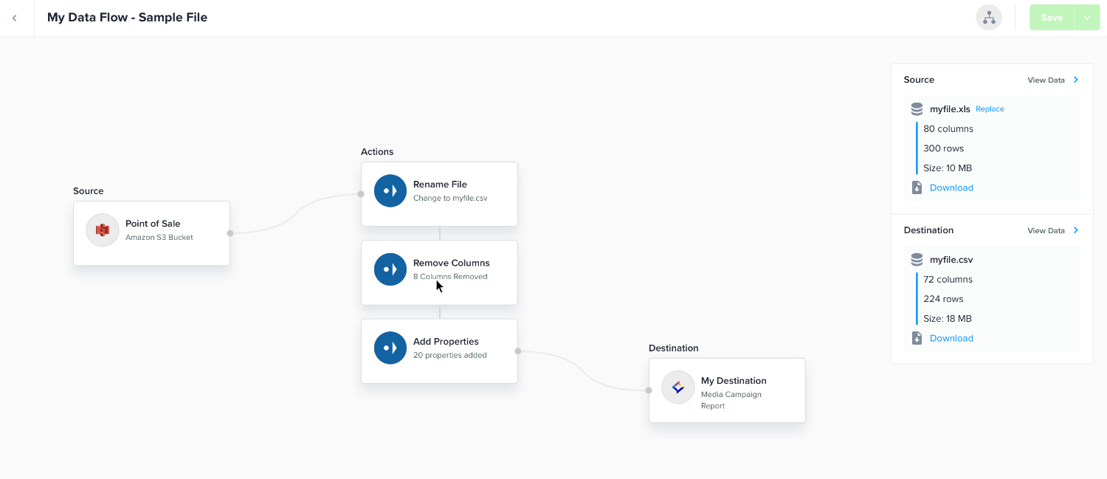Click the Remove Columns action icon
This screenshot has width=1107, height=479.
coord(390,269)
